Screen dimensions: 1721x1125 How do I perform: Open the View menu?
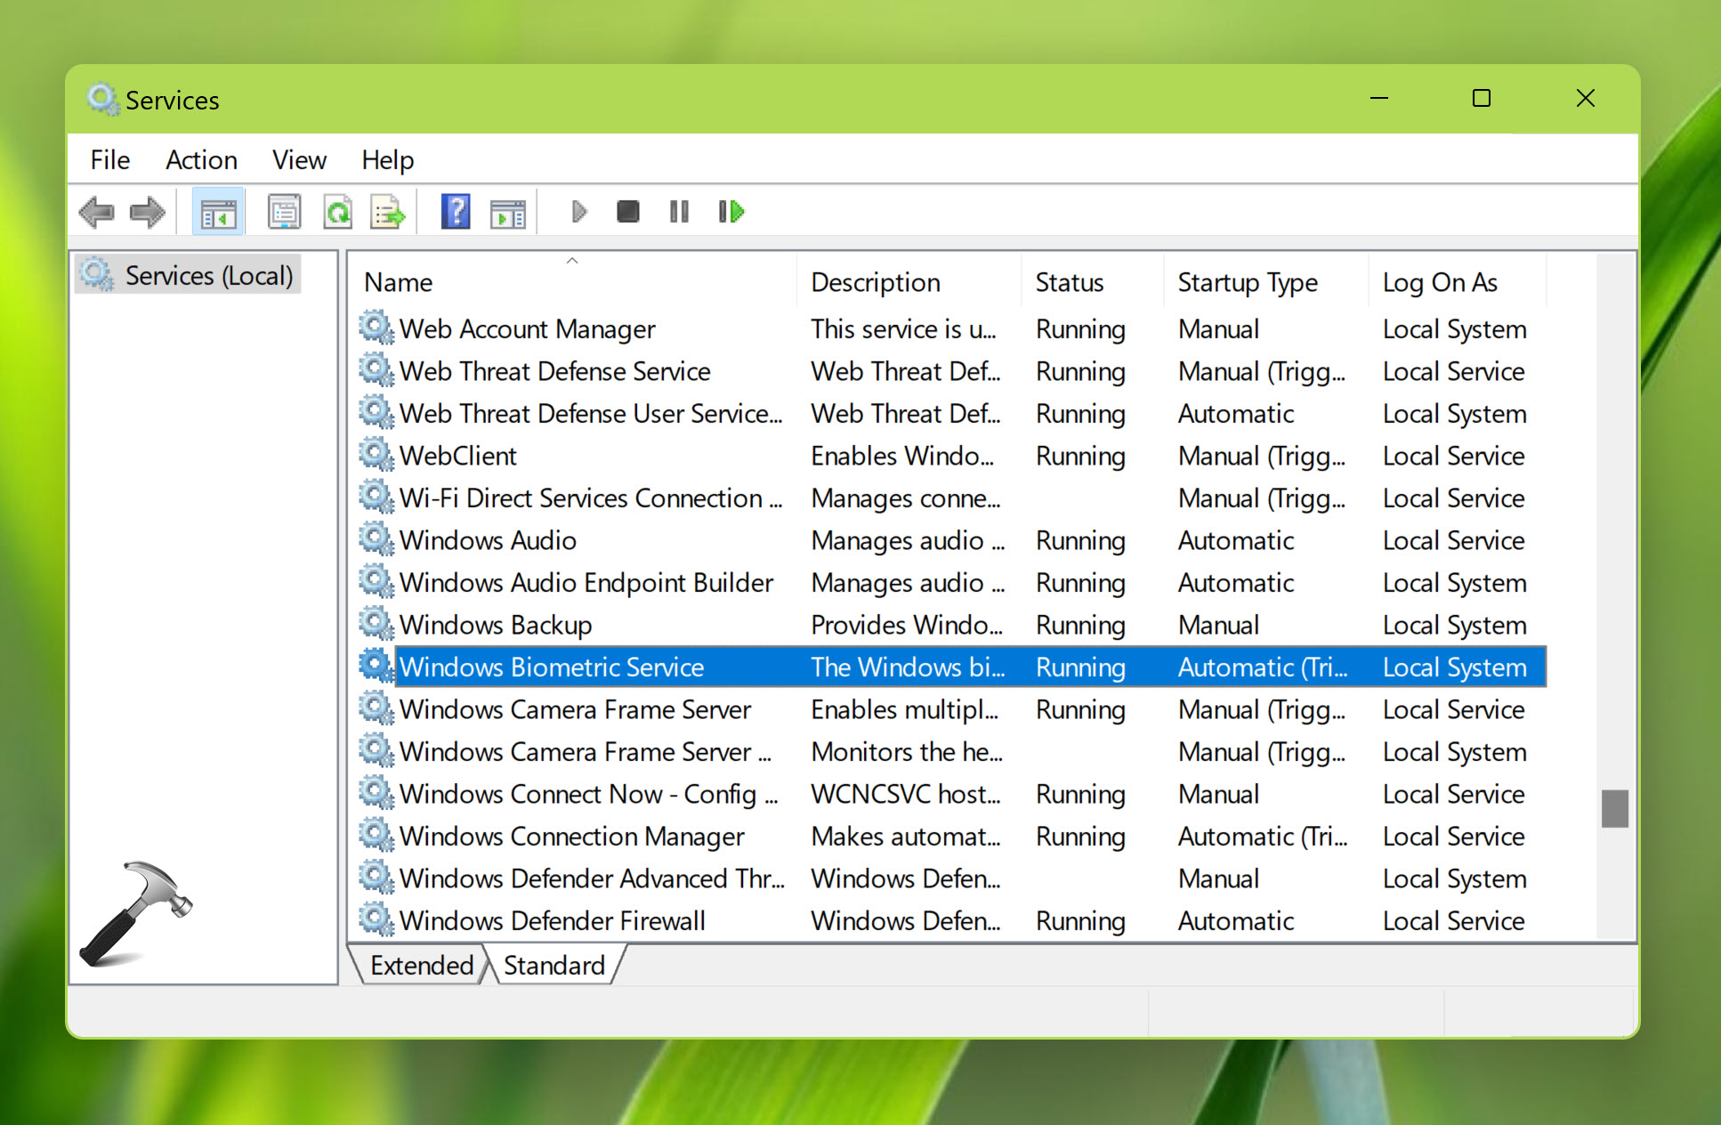pos(299,160)
